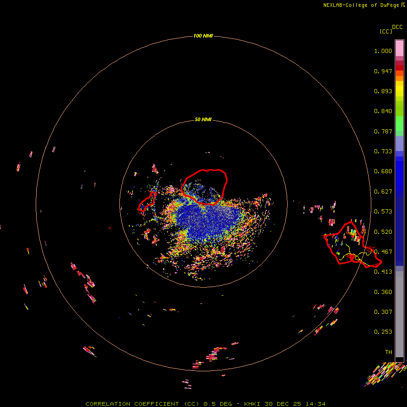Viewport: 407px width, 407px height.
Task: Pick the lavender segment of the color bar
Action: [x=399, y=144]
